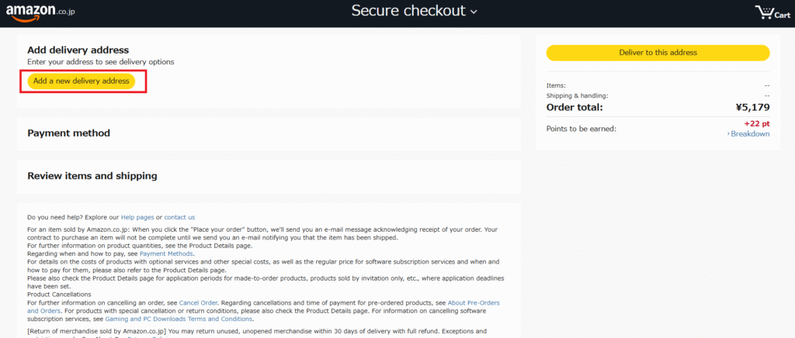This screenshot has width=795, height=338.
Task: Click Add a new delivery address
Action: [x=82, y=81]
